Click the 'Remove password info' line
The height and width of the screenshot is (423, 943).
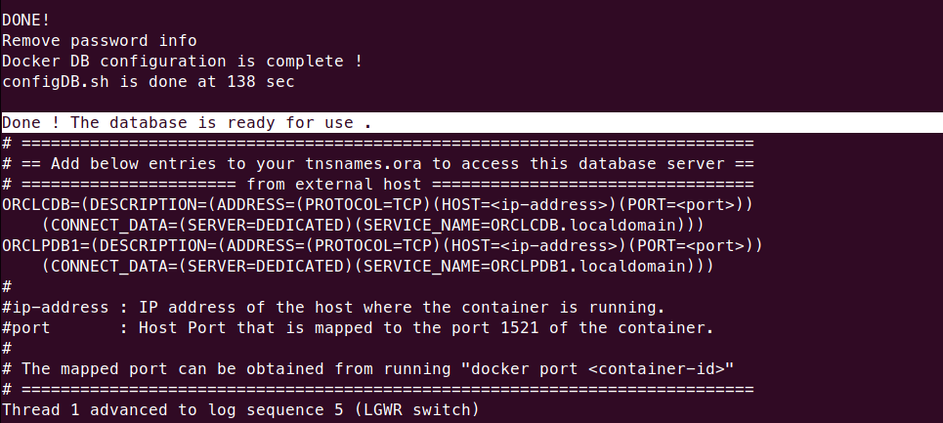coord(100,41)
